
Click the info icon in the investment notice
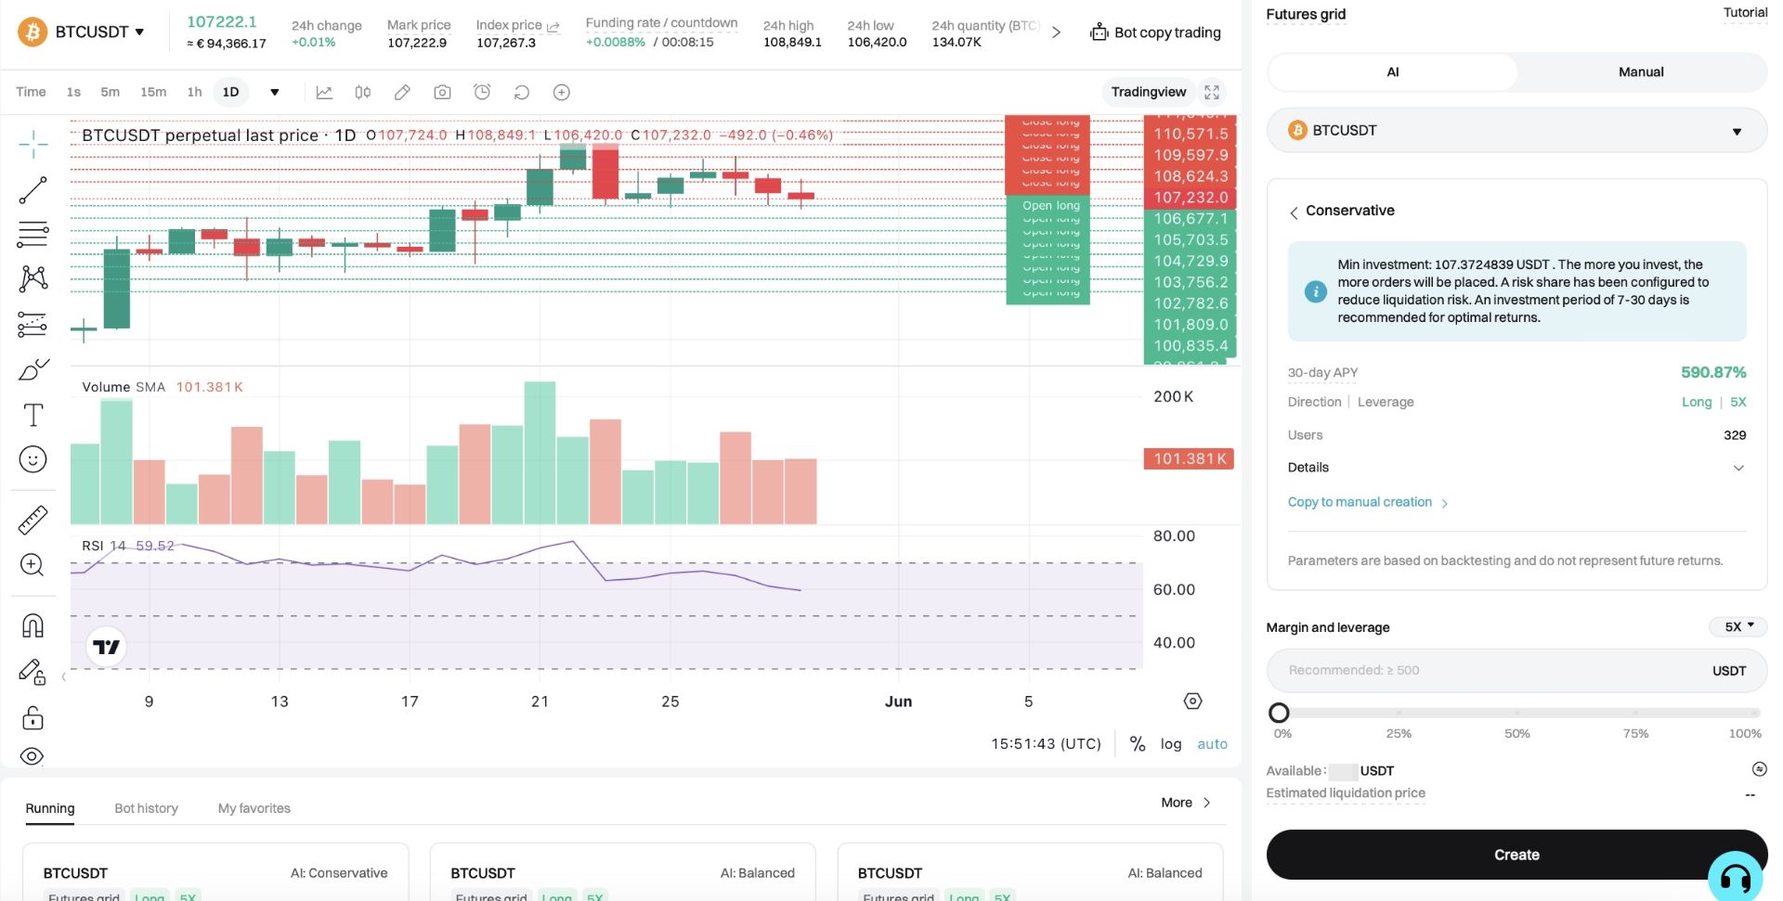1316,291
